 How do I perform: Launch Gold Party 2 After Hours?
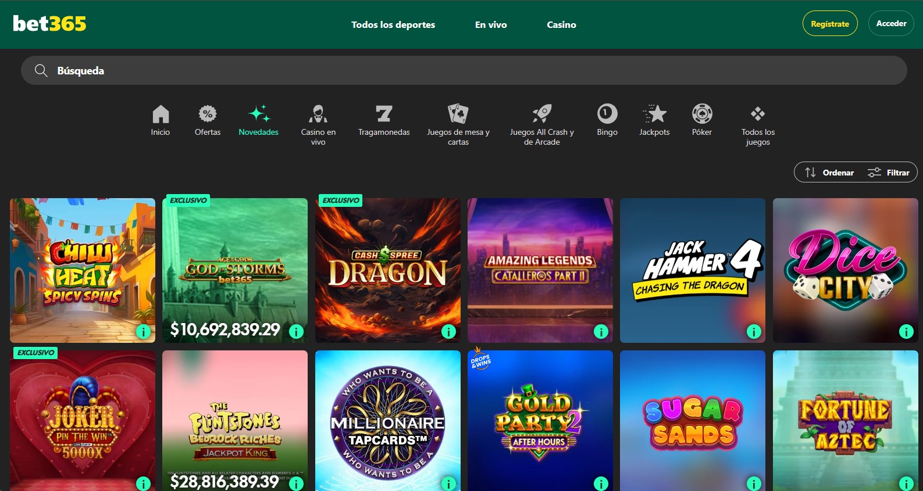click(x=540, y=421)
